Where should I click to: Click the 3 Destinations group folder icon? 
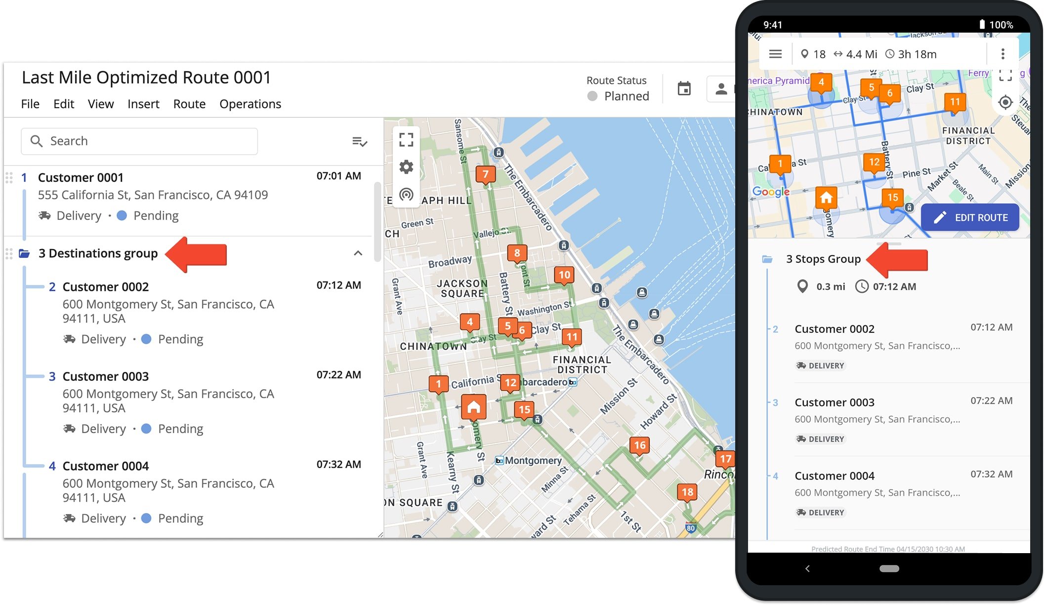pyautogui.click(x=24, y=253)
